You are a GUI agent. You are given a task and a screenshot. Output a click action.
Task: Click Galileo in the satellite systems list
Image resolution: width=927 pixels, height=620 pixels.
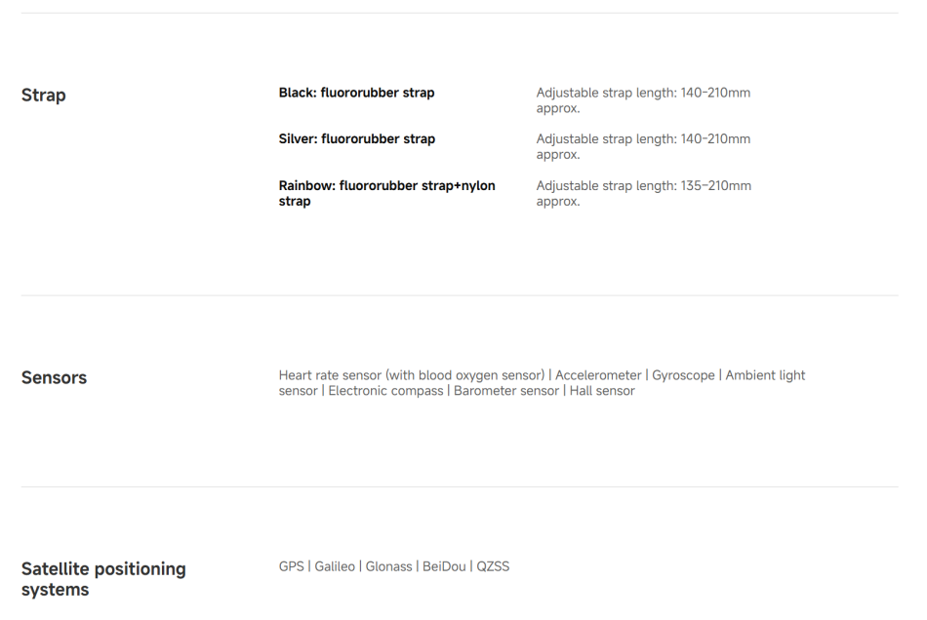336,566
